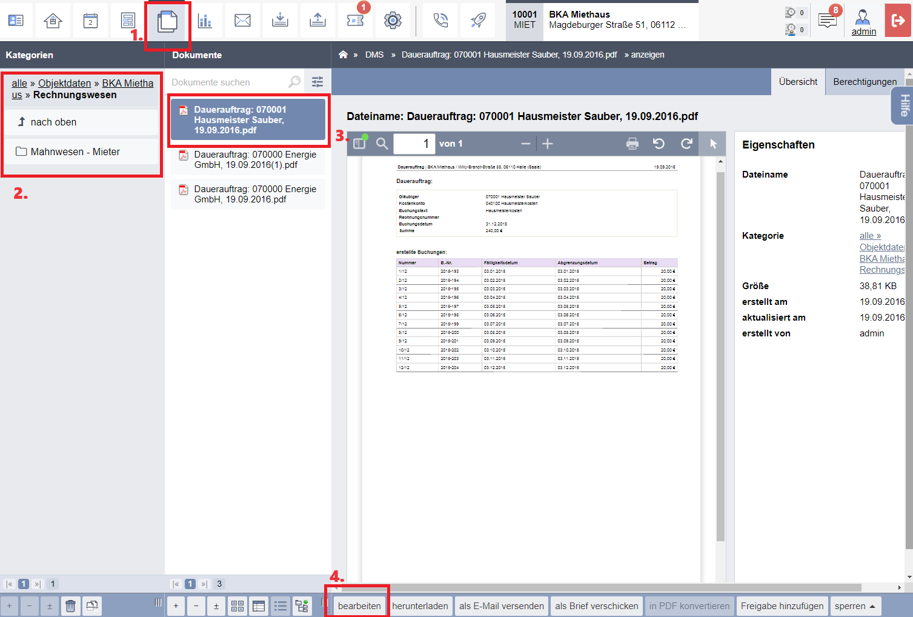Screen dimensions: 913x617
Task: Click the DMS breadcrumb item
Action: pos(374,55)
